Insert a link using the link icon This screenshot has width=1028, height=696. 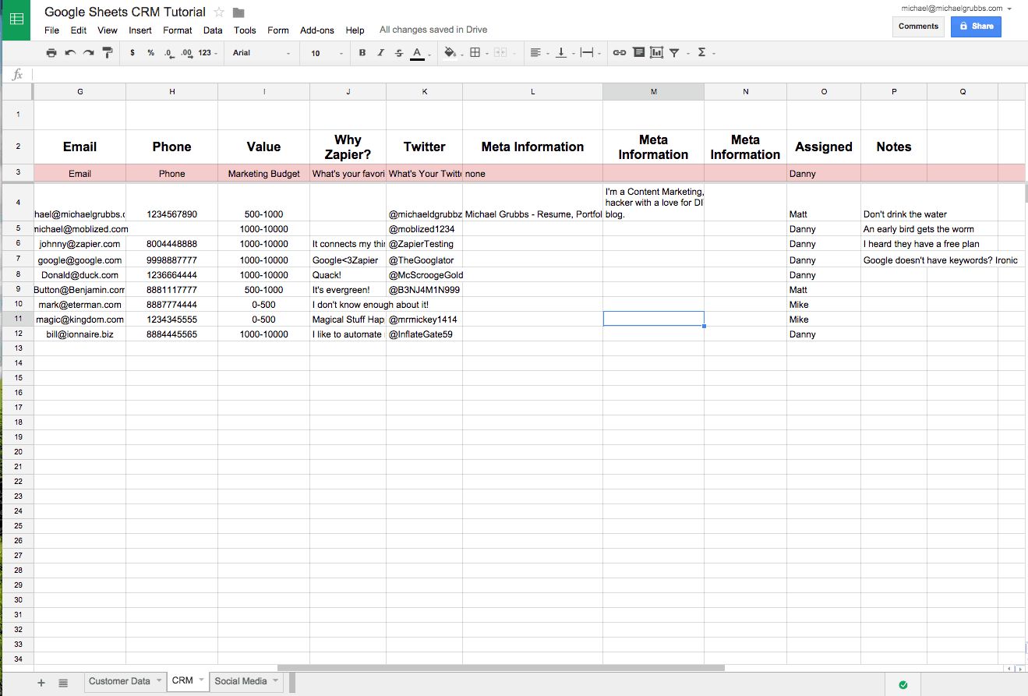point(619,52)
